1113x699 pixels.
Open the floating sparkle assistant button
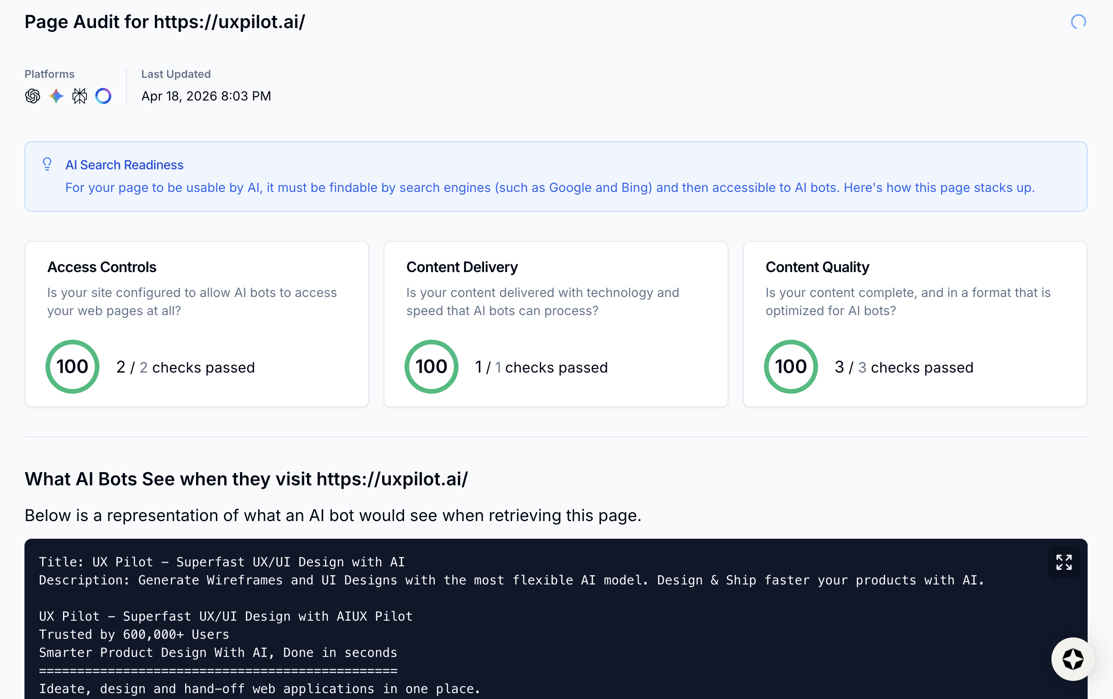pos(1072,659)
